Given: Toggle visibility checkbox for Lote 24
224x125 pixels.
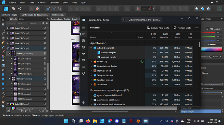Looking at the screenshot, I should pos(45,43).
